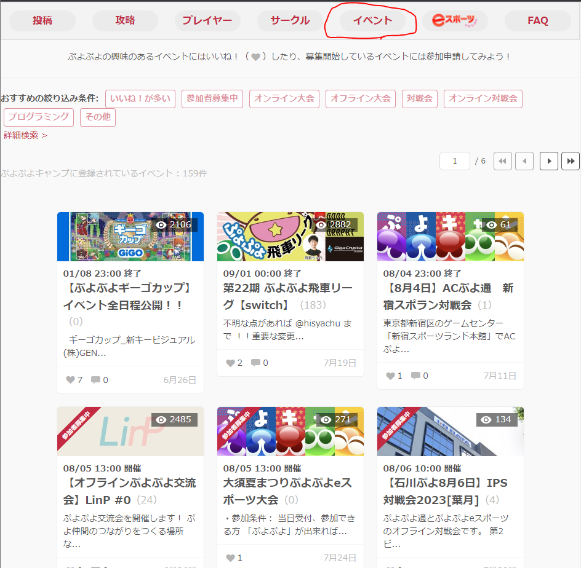Go to next page of events
Screen dimensions: 581x568
549,161
